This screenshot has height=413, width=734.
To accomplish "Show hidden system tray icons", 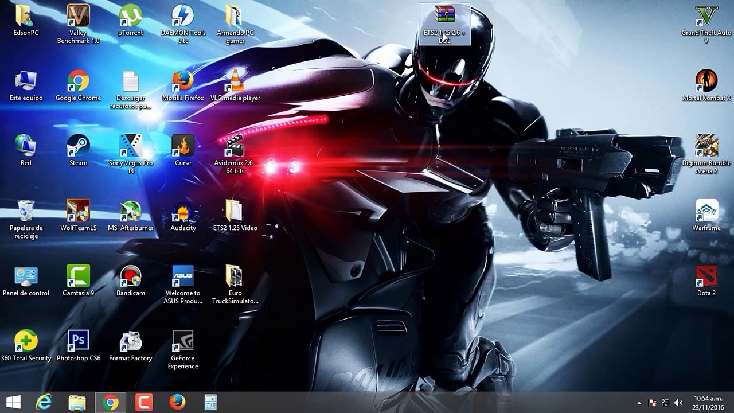I will point(639,403).
